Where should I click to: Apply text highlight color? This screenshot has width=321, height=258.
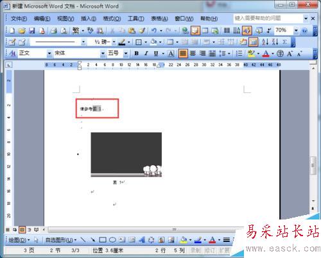point(251,53)
